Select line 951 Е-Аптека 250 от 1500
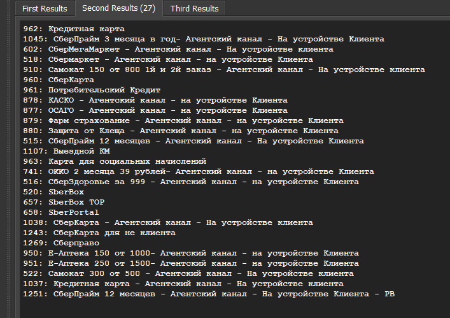The width and height of the screenshot is (450, 318). coord(191,263)
